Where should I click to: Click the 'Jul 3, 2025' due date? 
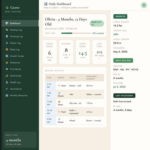[x=119, y=87]
